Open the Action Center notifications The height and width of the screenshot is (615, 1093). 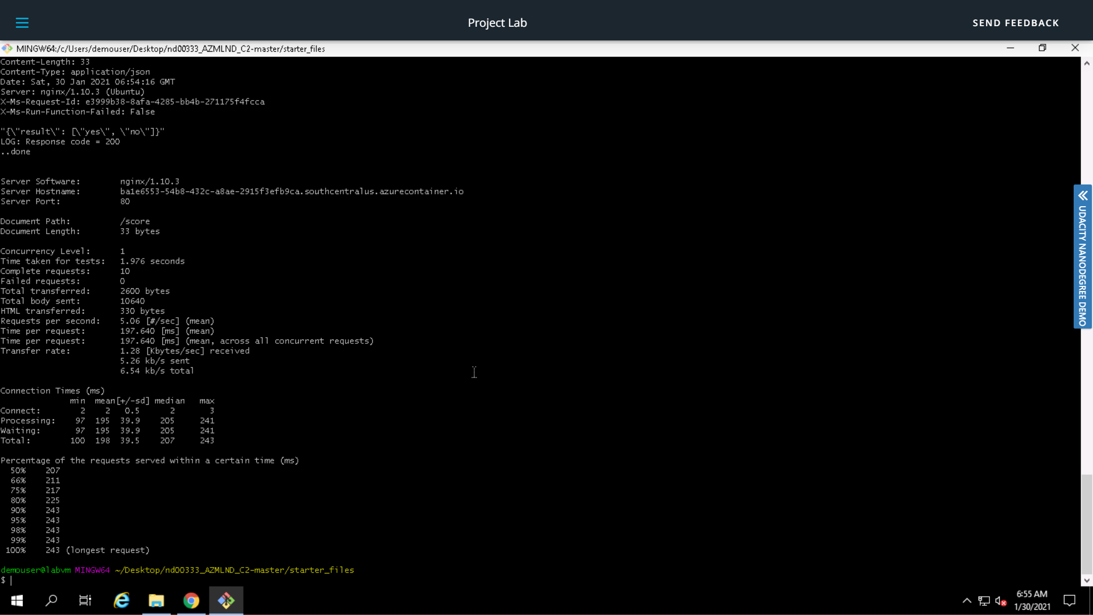[x=1070, y=601]
